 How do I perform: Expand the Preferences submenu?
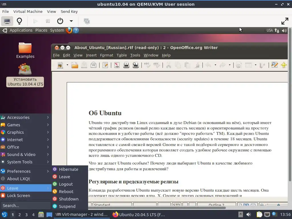click(25, 171)
